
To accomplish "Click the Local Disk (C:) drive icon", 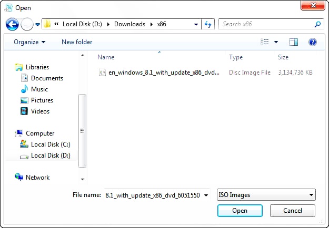I will pyautogui.click(x=24, y=144).
